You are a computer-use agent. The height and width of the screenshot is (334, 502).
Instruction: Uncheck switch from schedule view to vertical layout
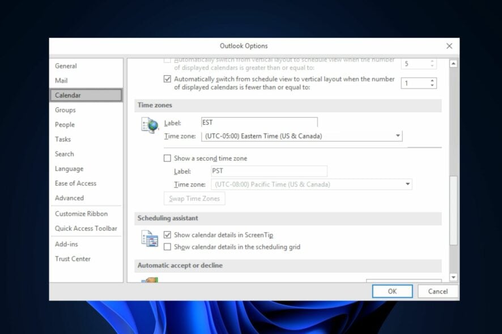click(167, 79)
